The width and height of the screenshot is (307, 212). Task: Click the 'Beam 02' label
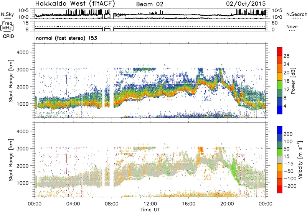[150, 4]
